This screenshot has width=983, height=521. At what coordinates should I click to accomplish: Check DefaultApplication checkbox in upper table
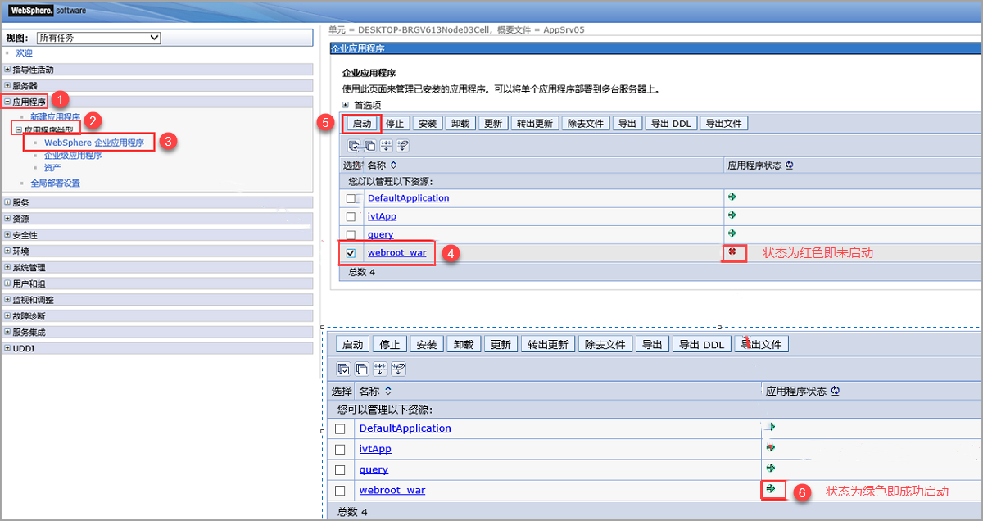pyautogui.click(x=351, y=198)
